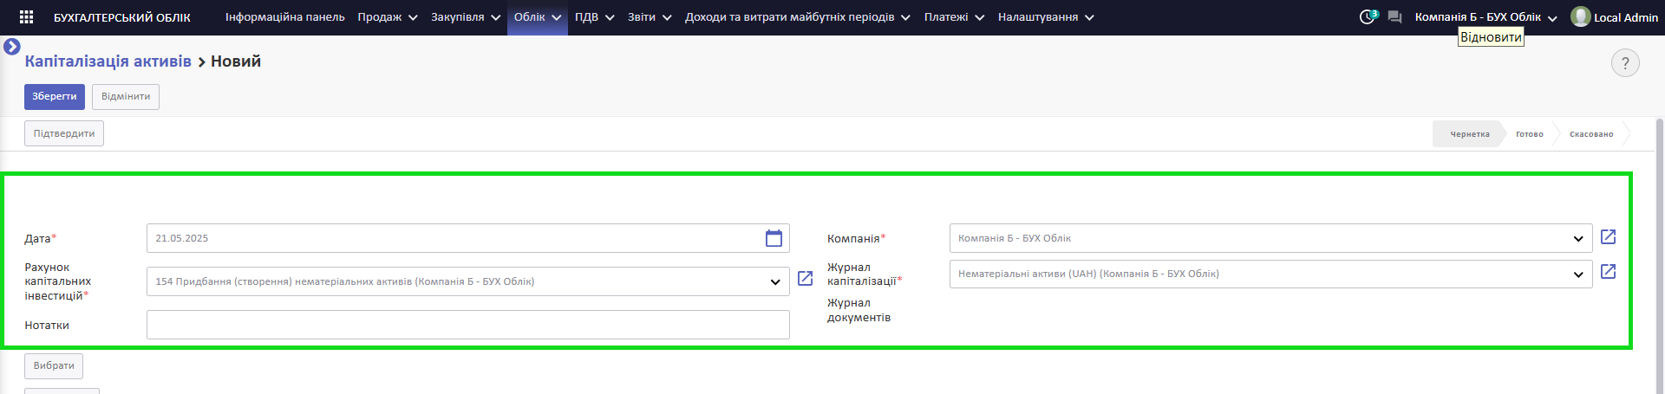Expand the Журнал капіталізації dropdown

tap(1578, 275)
